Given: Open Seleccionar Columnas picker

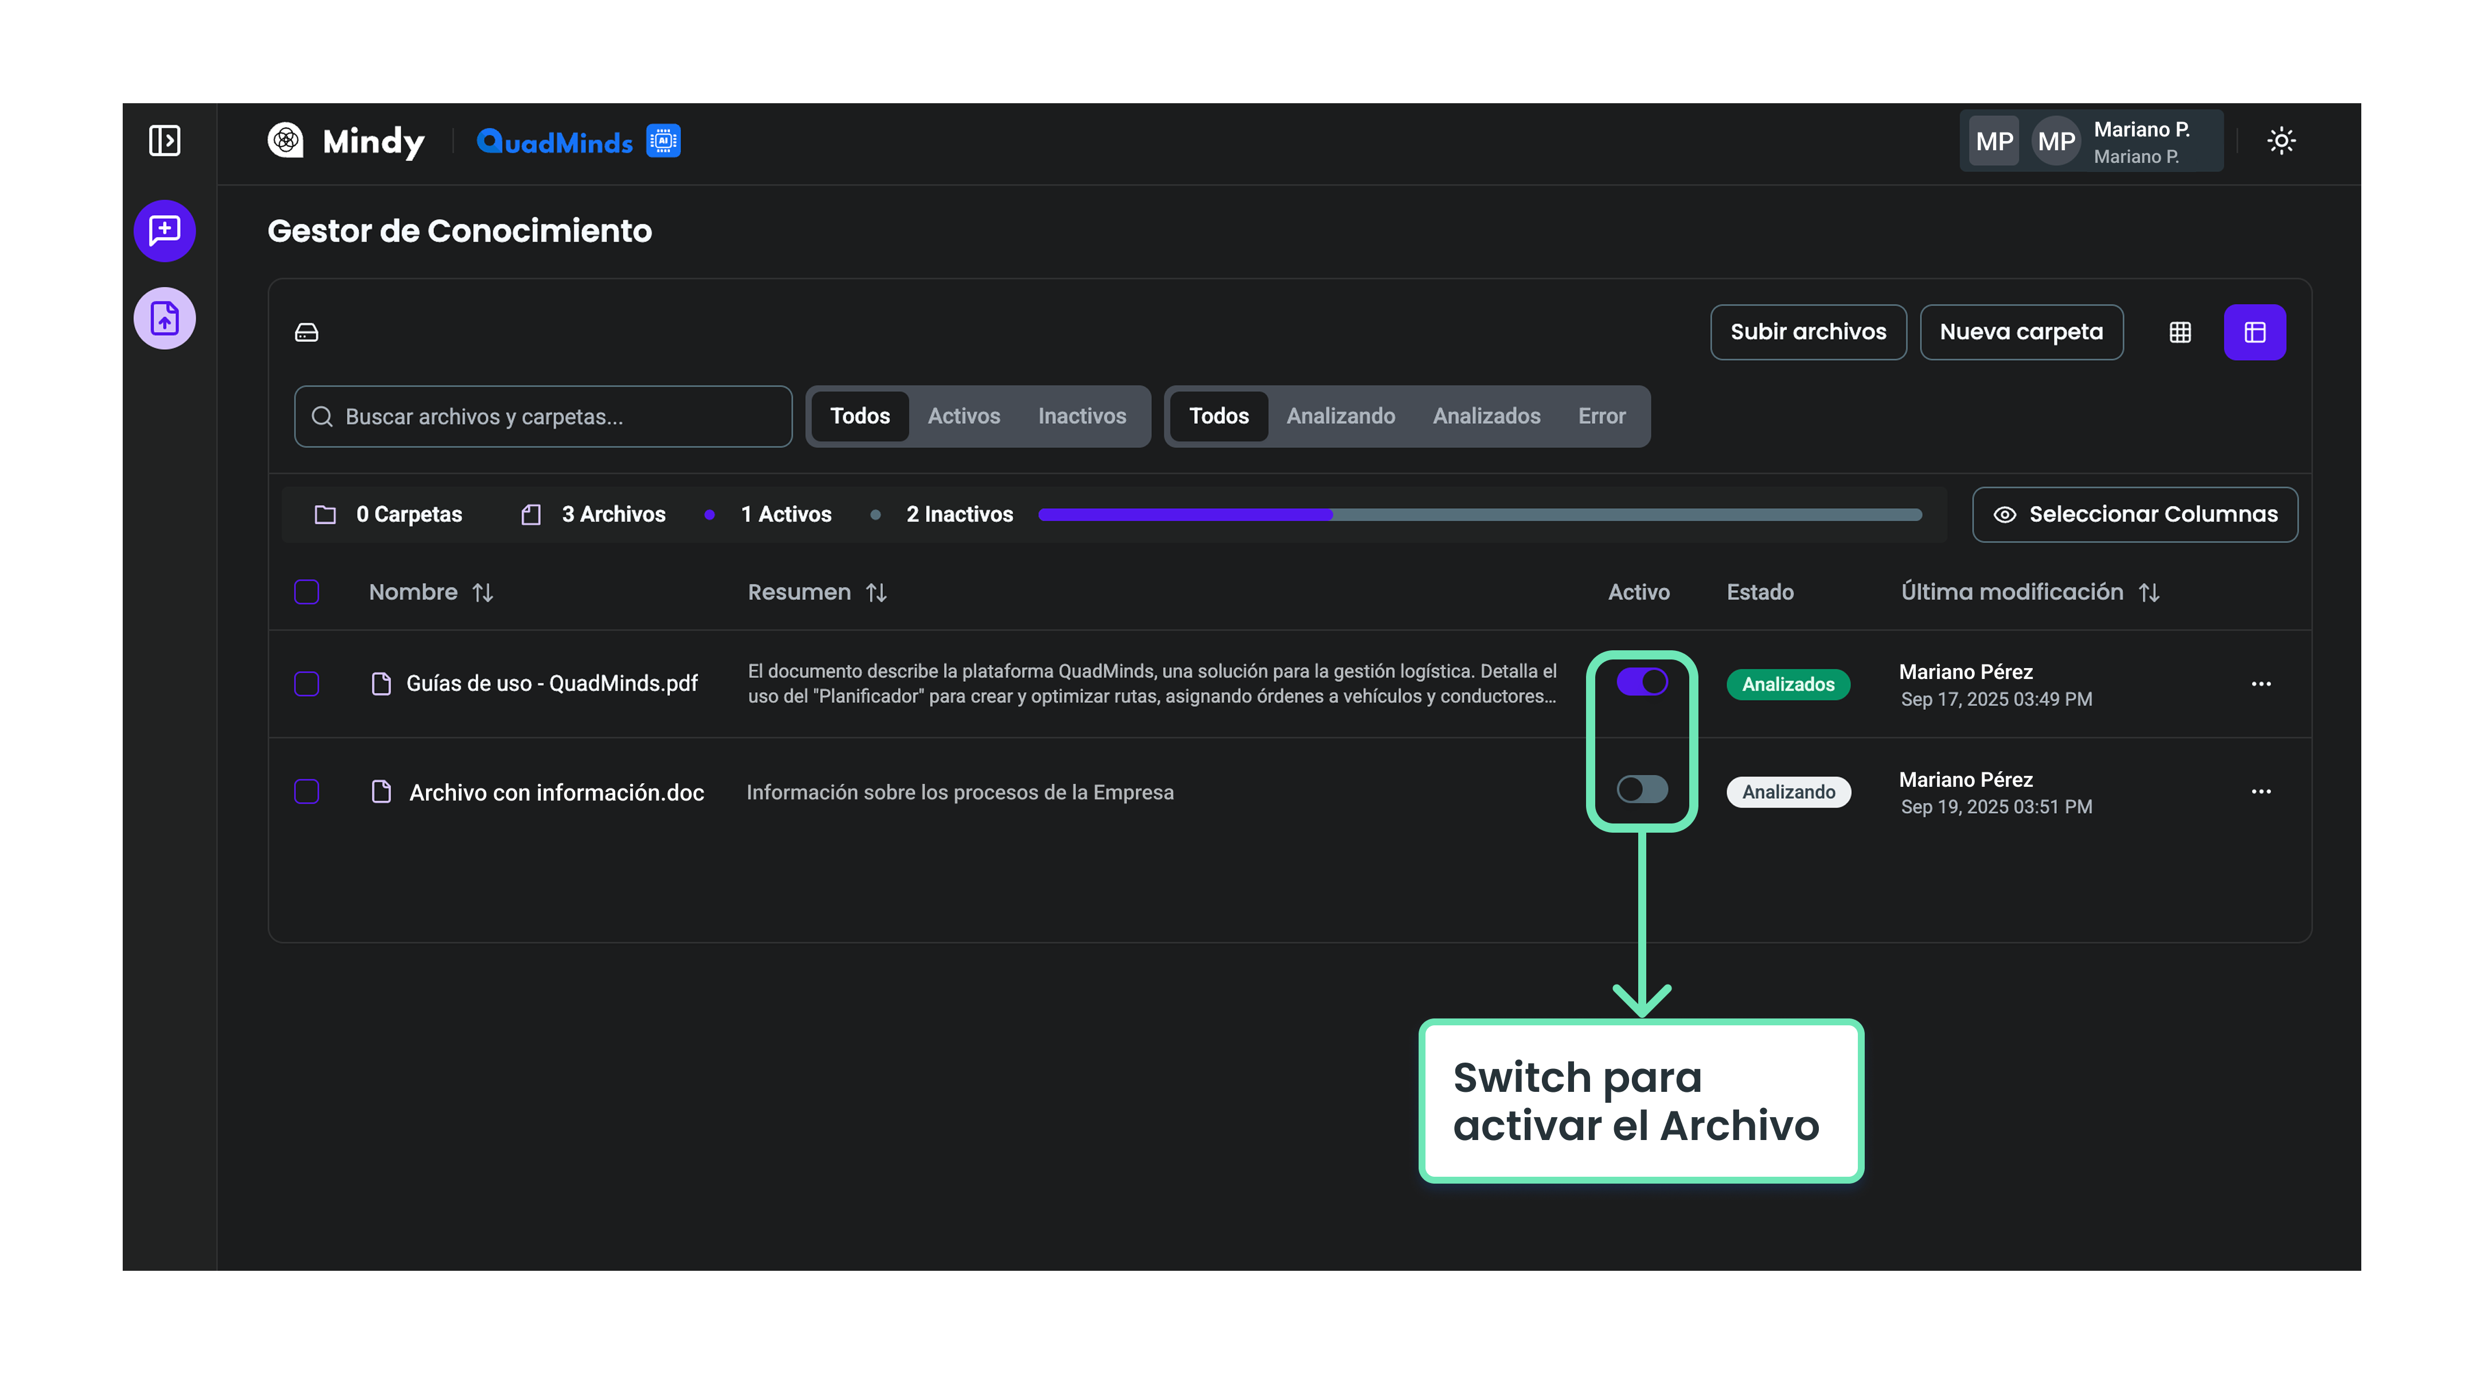Looking at the screenshot, I should tap(2134, 515).
